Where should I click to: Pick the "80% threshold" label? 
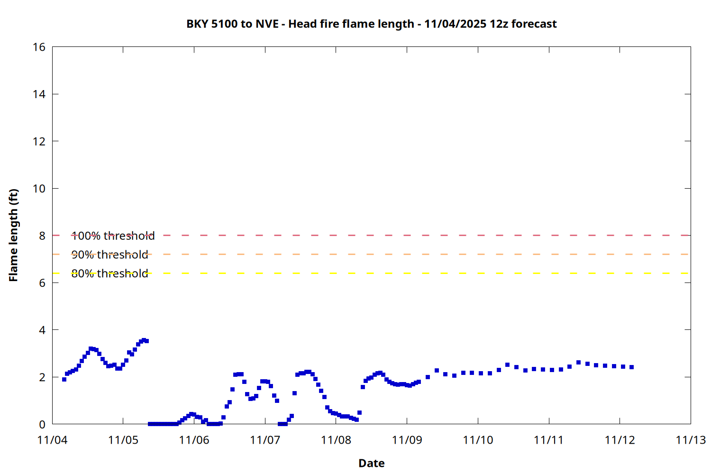(x=109, y=273)
